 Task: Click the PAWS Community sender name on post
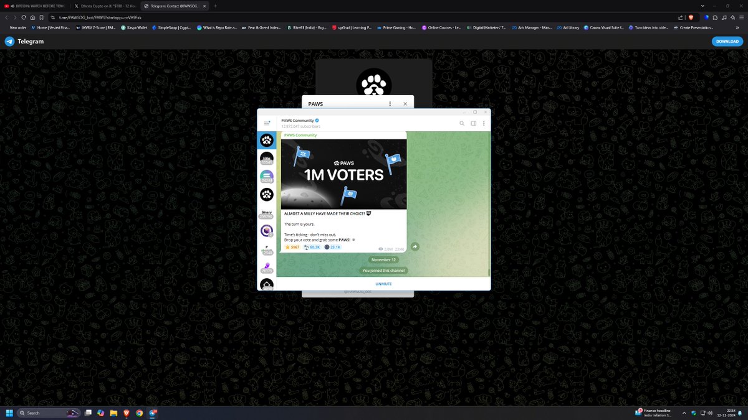pos(300,135)
